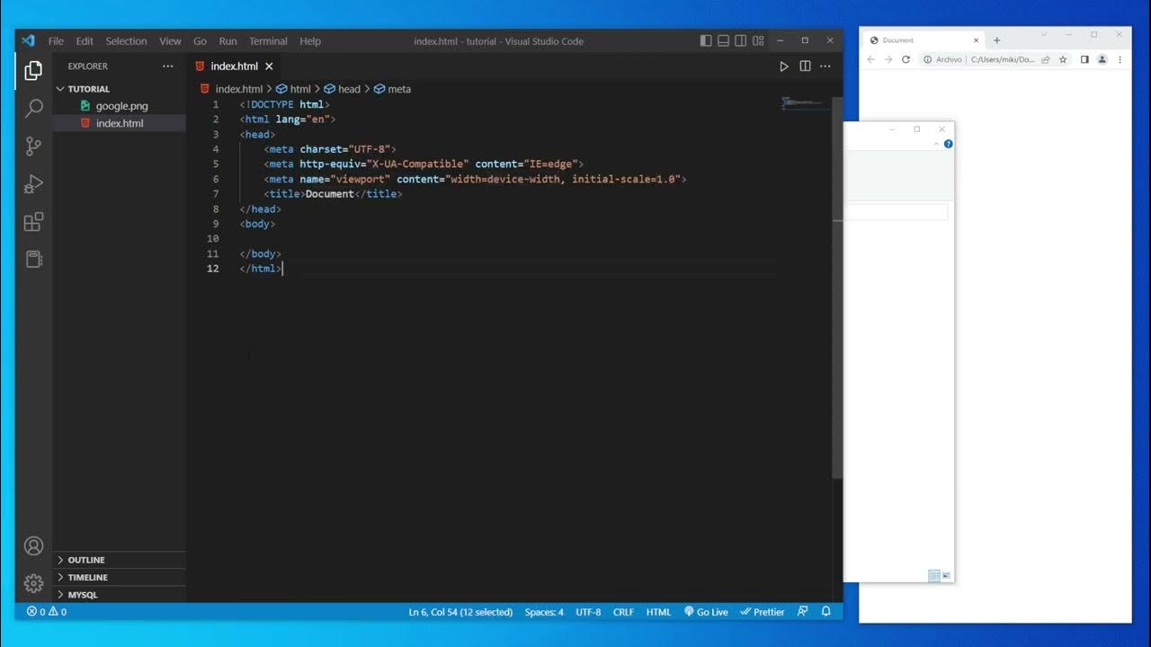
Task: Click the head breadcrumb
Action: [x=343, y=89]
